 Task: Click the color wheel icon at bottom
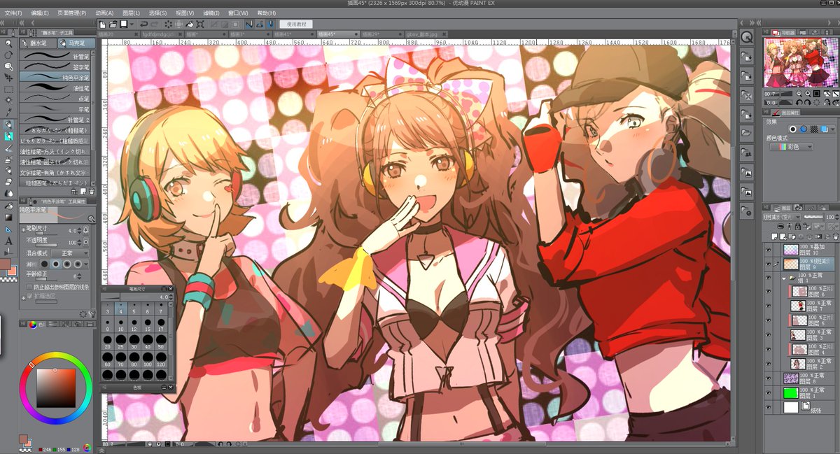tap(87, 448)
